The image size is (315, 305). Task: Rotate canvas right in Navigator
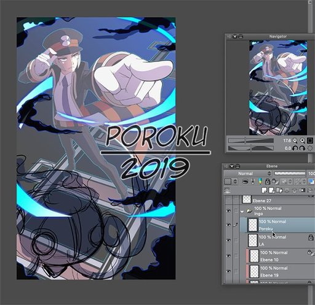(302, 149)
